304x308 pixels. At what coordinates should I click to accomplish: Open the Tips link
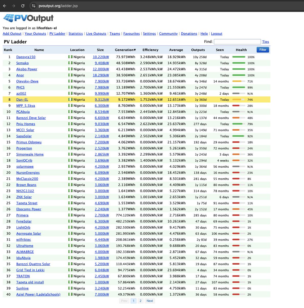coord(266,42)
